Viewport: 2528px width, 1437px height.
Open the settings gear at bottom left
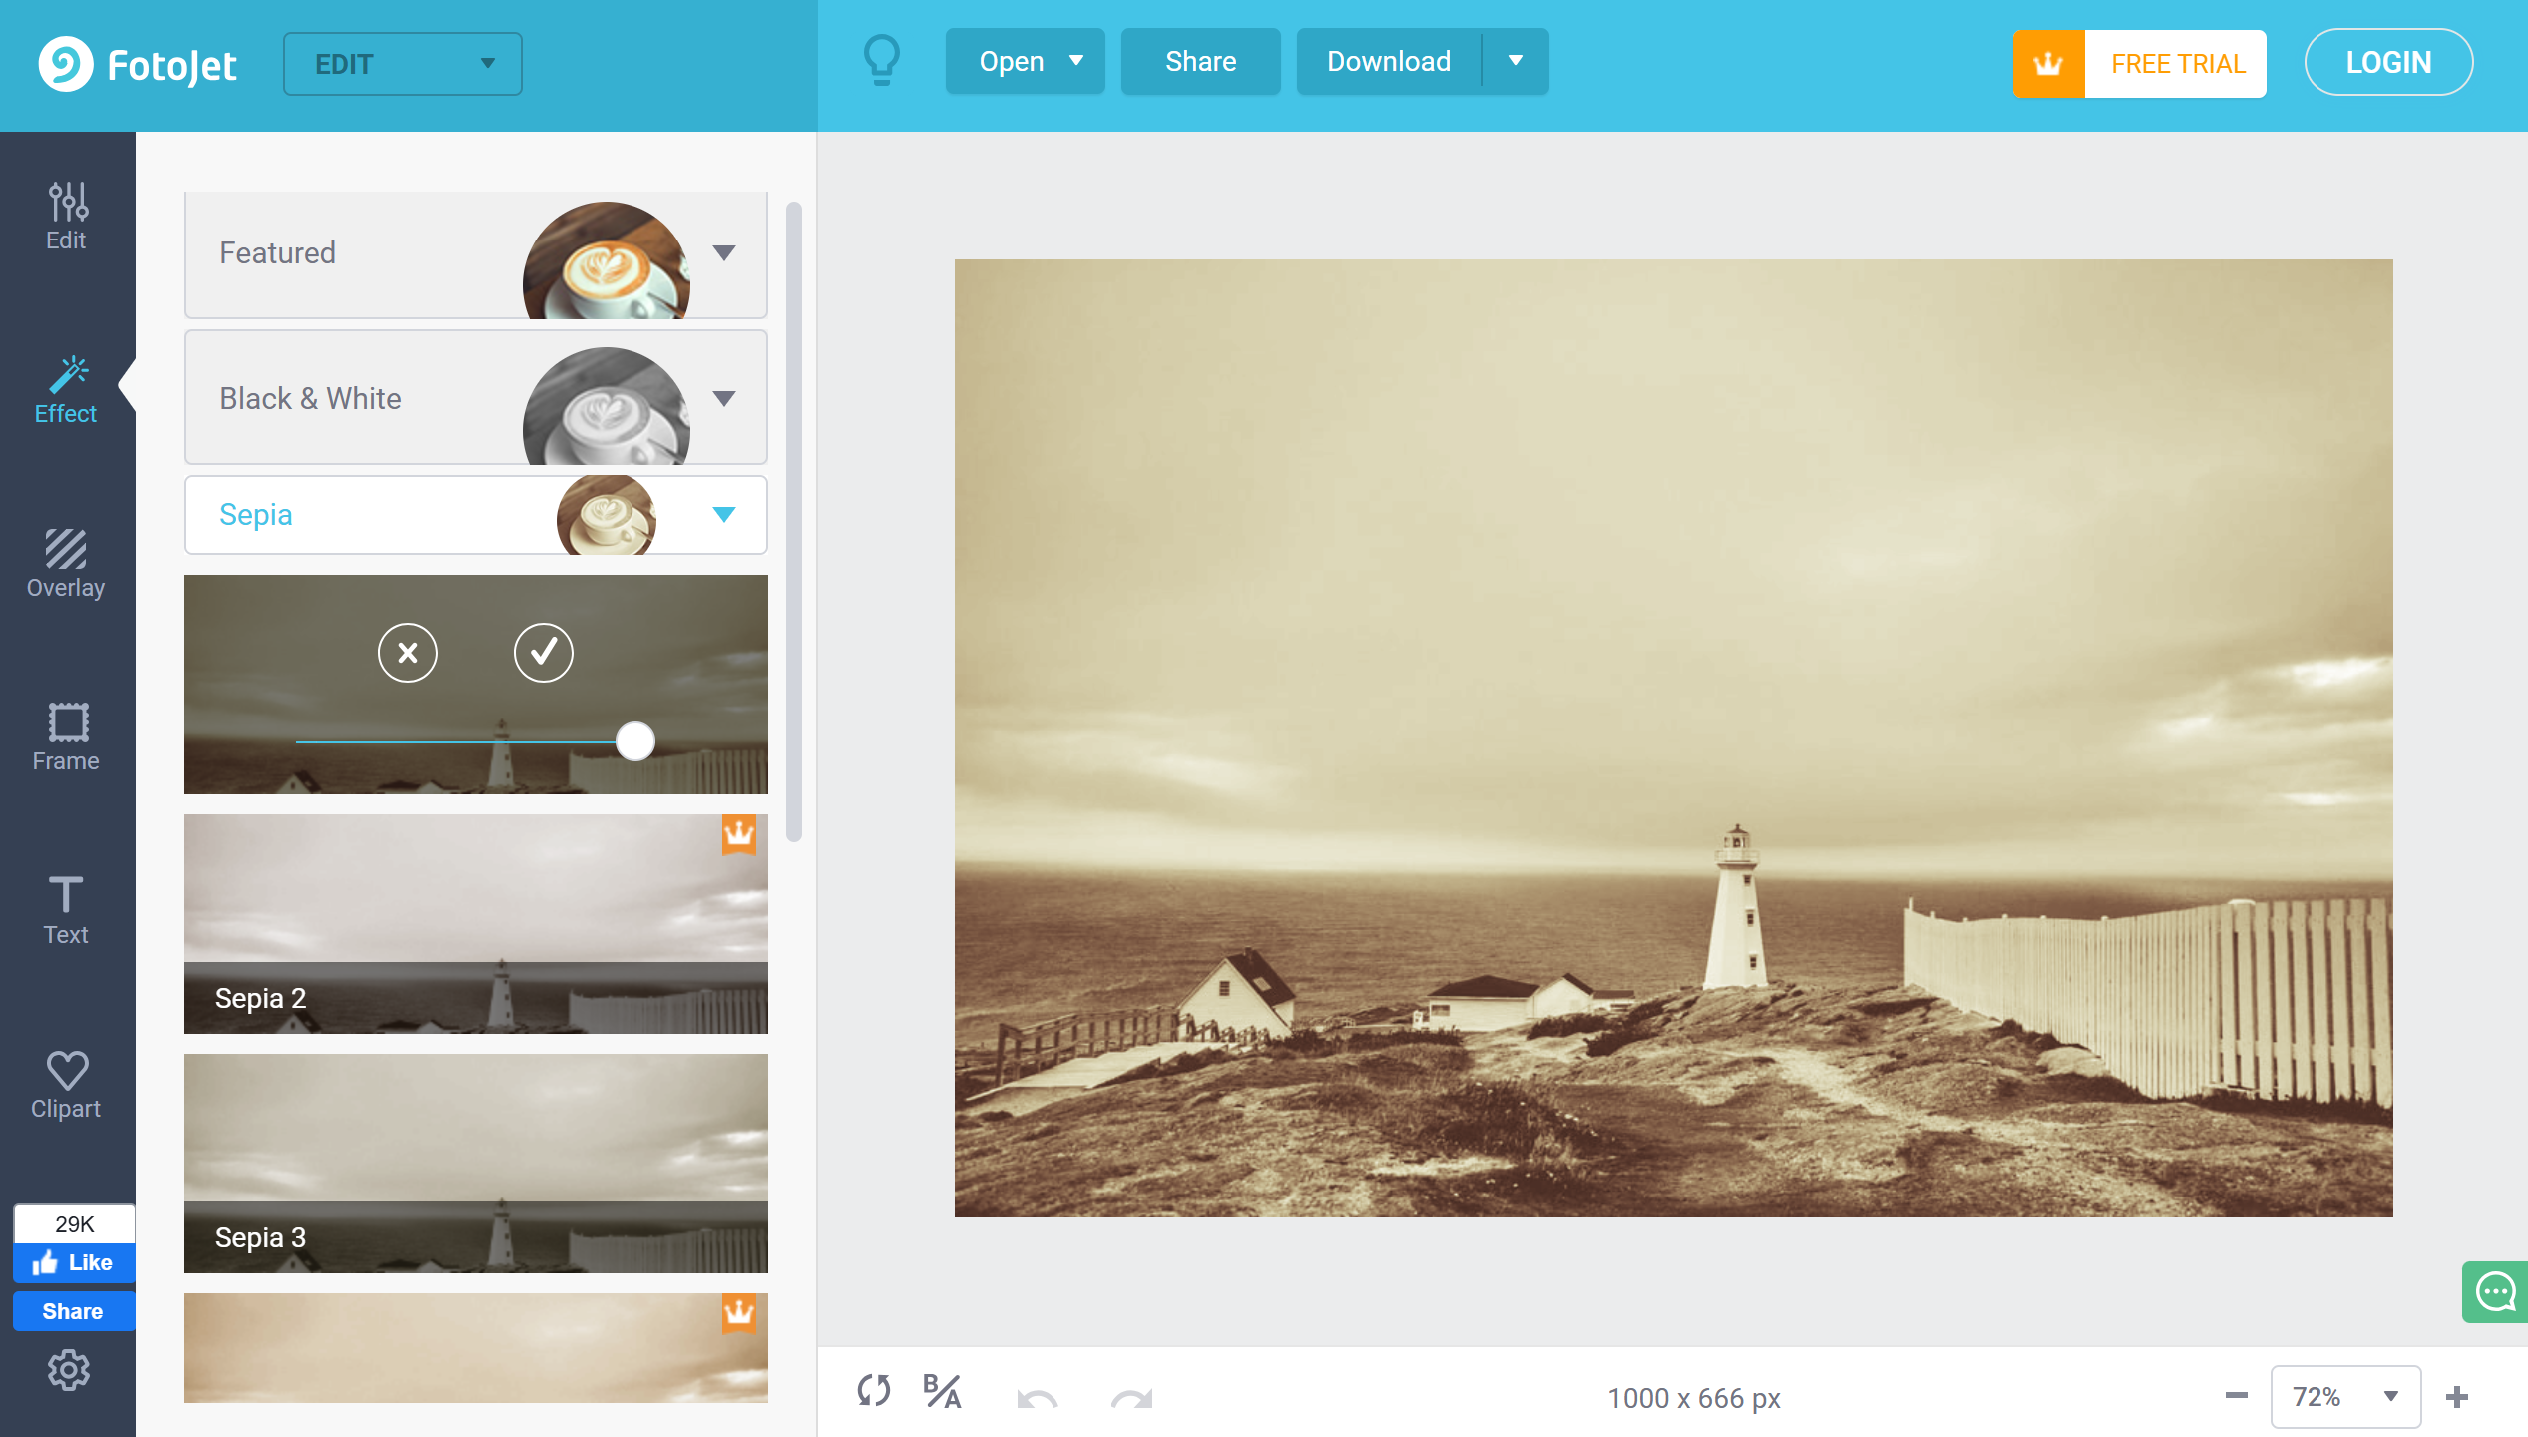[68, 1370]
